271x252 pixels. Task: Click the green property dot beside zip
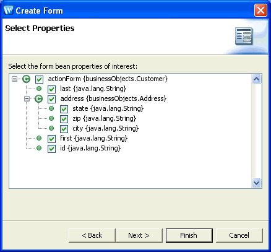pyautogui.click(x=51, y=118)
